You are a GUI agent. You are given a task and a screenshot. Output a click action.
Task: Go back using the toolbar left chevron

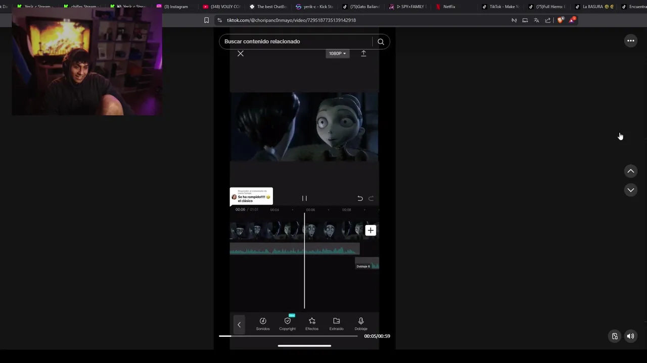point(239,325)
